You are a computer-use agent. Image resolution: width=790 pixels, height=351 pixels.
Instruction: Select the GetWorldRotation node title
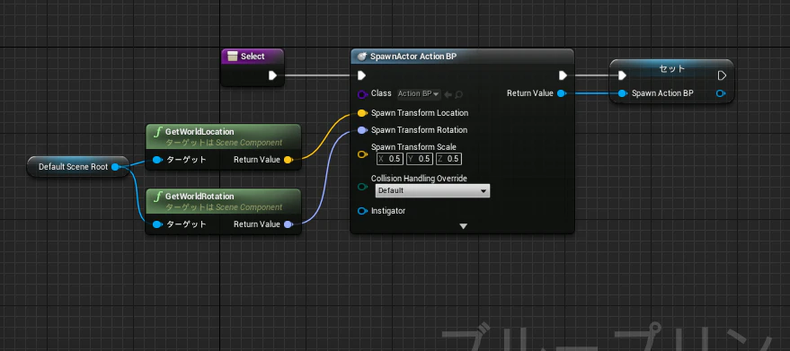[x=200, y=197]
